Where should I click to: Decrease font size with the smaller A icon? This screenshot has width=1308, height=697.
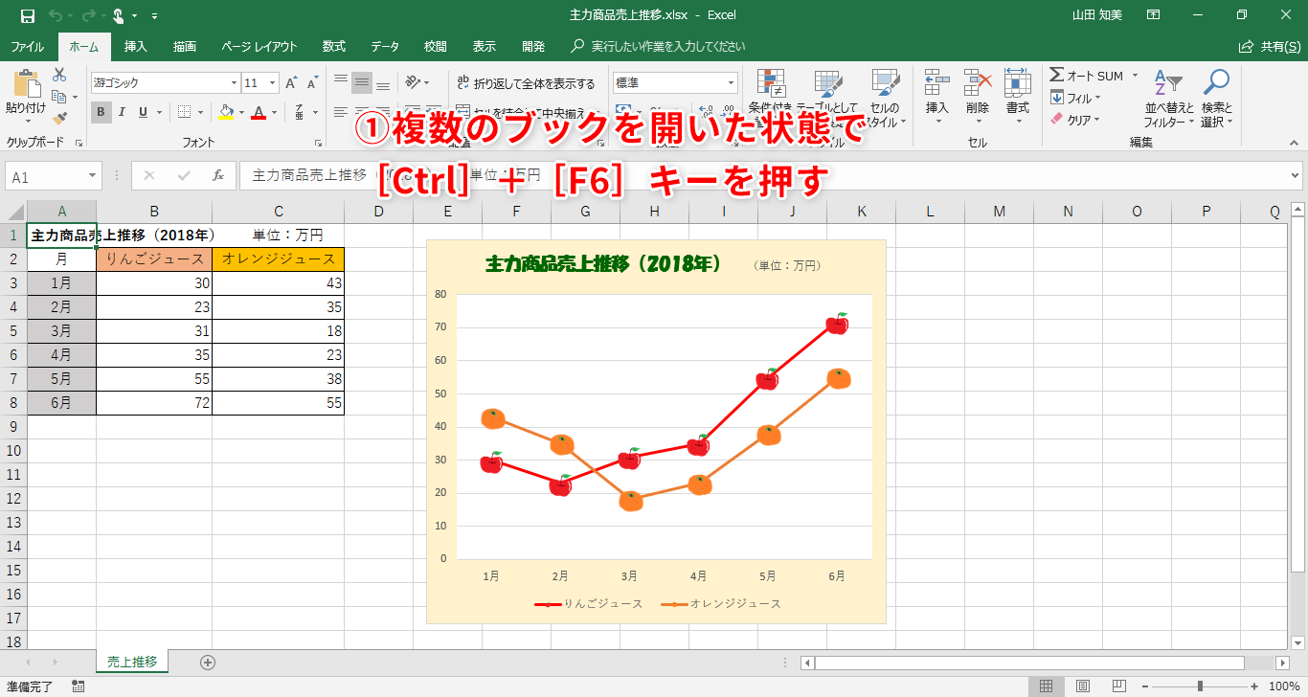point(313,83)
